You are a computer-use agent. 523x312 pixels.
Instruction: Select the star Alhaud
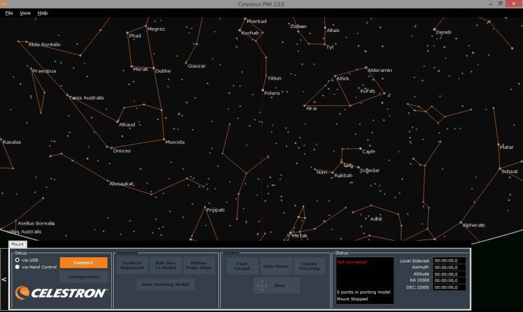pyautogui.click(x=118, y=121)
